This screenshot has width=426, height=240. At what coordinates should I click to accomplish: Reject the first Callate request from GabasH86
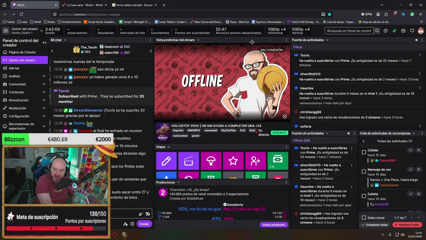(x=419, y=150)
